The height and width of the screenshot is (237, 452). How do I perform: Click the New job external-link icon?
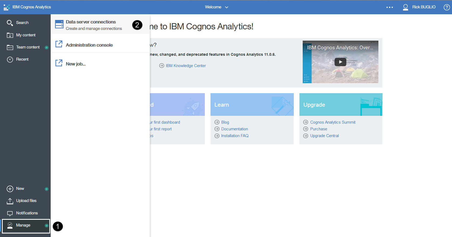point(59,63)
